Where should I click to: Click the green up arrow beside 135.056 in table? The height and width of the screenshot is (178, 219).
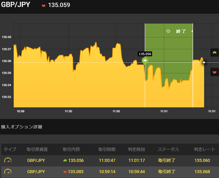pyautogui.click(x=65, y=160)
